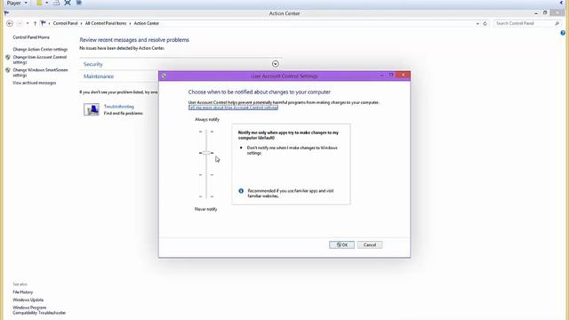Image resolution: width=569 pixels, height=320 pixels.
Task: Click the Security section heading
Action: tap(92, 64)
